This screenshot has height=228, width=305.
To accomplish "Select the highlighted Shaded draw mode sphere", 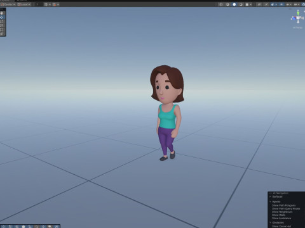I will pos(234,4).
